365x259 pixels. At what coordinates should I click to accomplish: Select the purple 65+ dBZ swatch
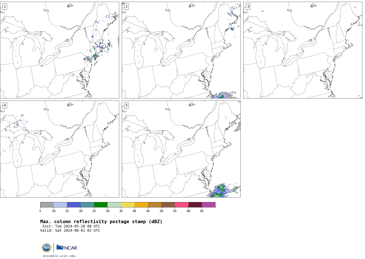[208, 205]
